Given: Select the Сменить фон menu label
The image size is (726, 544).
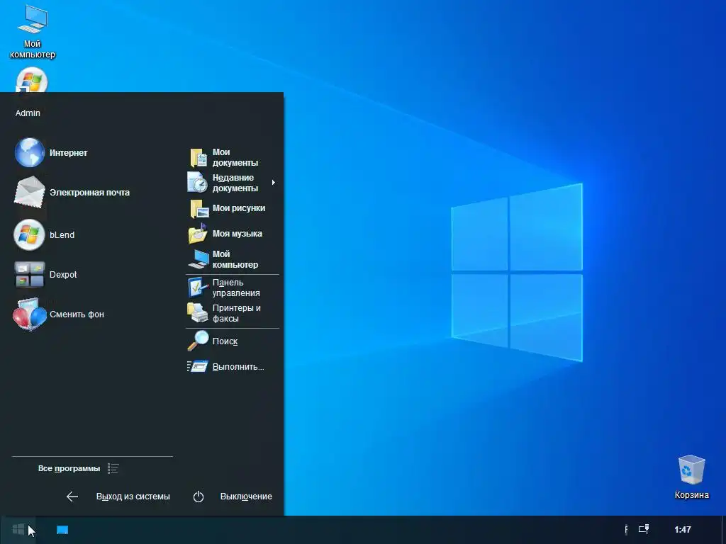Looking at the screenshot, I should [77, 314].
